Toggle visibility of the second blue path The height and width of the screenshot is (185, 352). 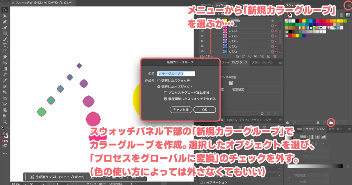[202, 52]
